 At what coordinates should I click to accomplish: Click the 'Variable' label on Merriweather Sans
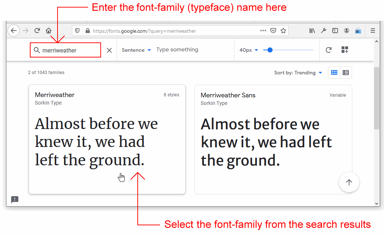tap(338, 95)
